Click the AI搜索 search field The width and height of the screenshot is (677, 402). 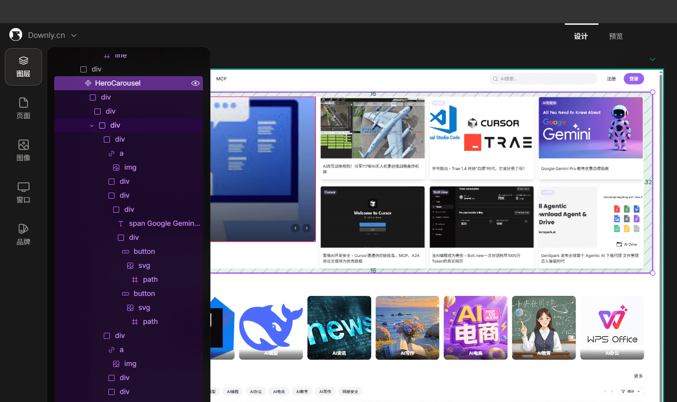[543, 79]
